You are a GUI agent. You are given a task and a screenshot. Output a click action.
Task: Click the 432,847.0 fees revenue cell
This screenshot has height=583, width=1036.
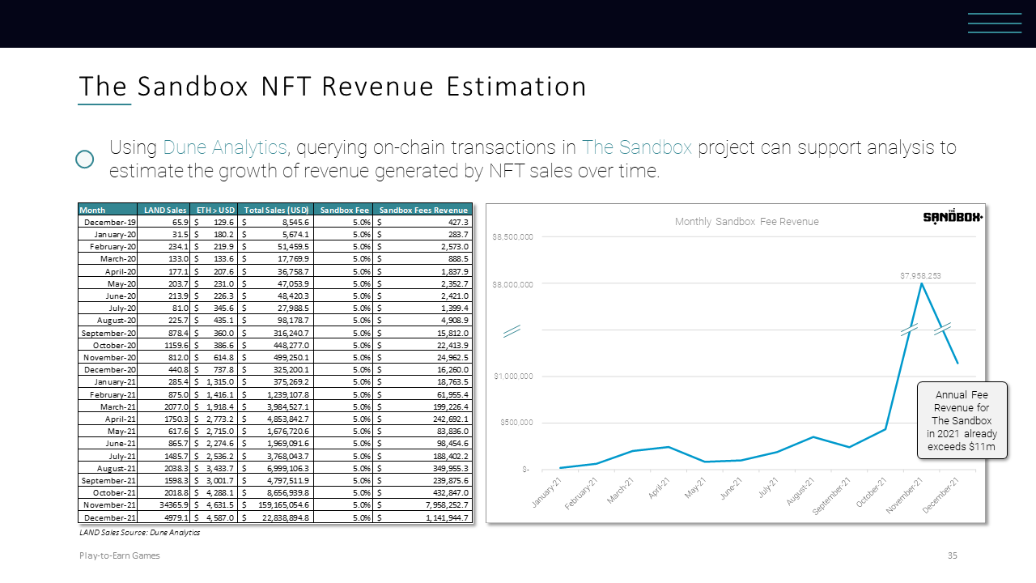(423, 492)
